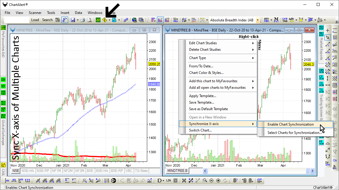Click the symbol input field
Screen dimensions: 339x190
(17, 20)
